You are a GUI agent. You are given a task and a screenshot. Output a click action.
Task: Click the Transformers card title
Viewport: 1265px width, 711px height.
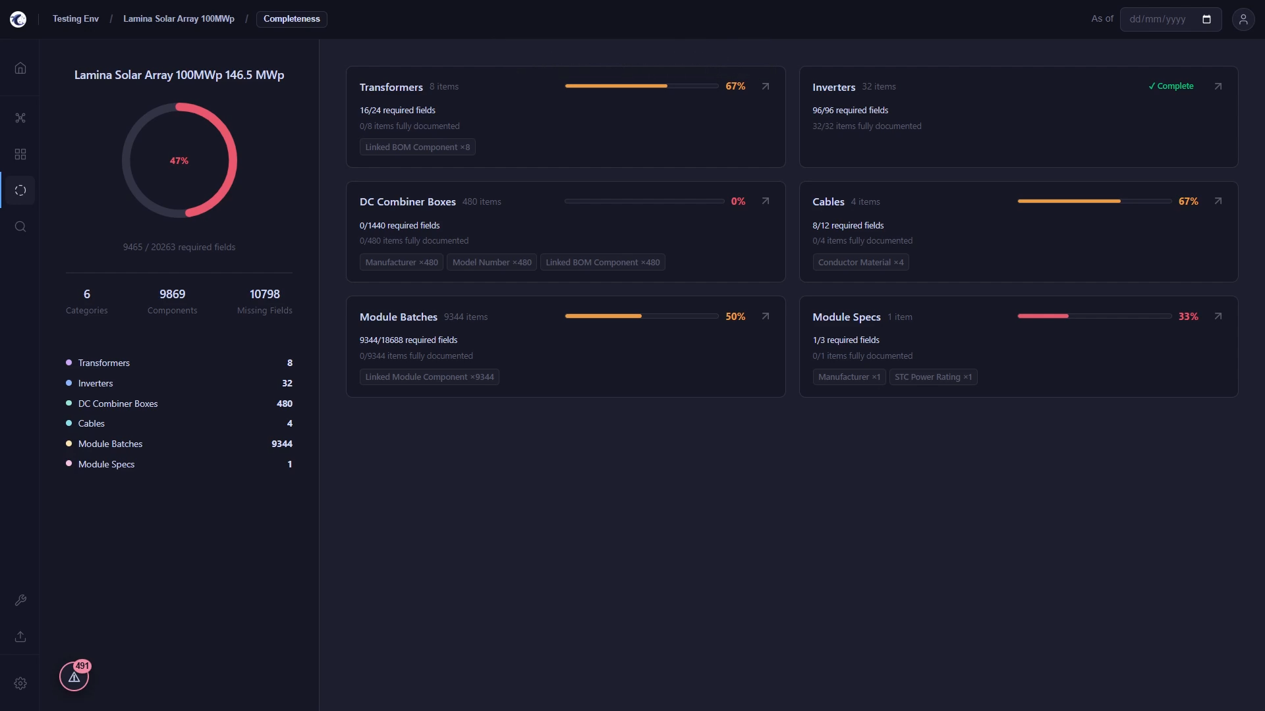click(x=391, y=87)
